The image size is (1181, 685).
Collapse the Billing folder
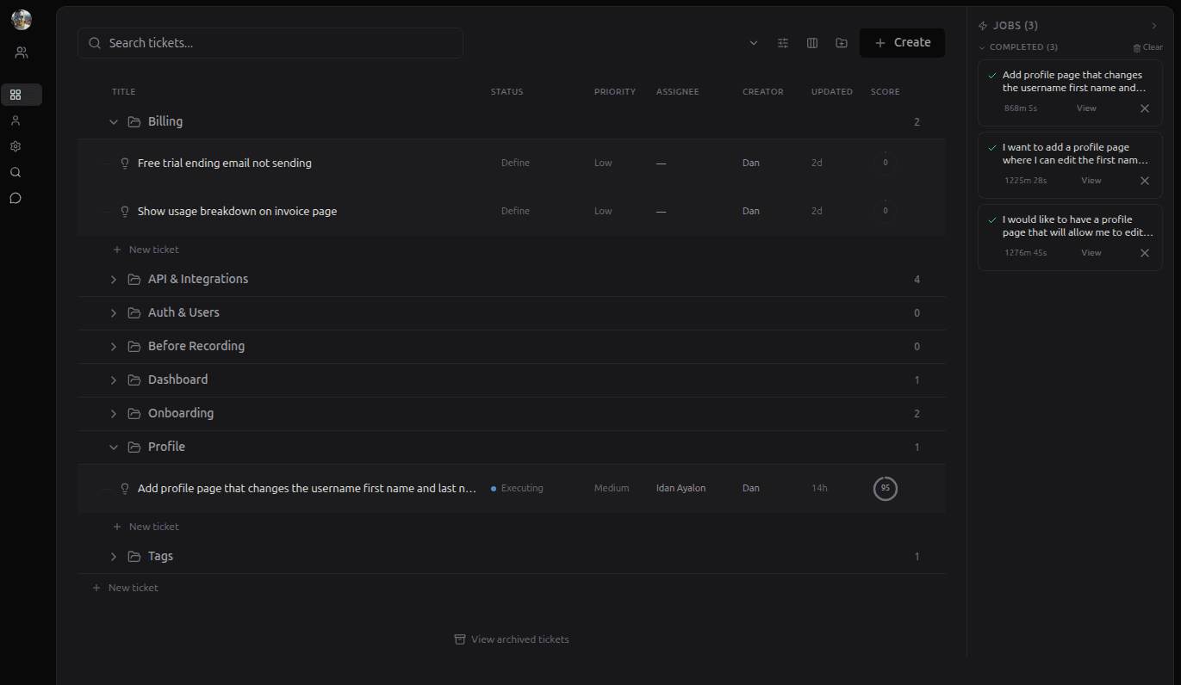click(x=113, y=121)
